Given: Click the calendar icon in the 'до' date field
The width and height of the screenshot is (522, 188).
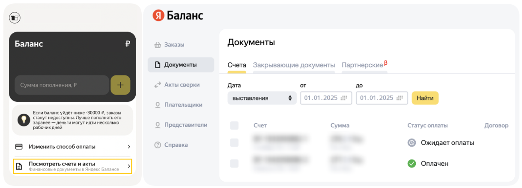Looking at the screenshot, I should point(399,98).
